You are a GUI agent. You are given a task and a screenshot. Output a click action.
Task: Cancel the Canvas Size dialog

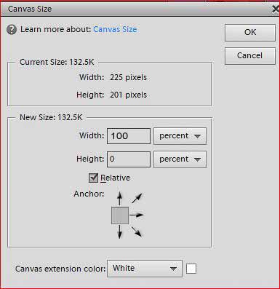(250, 55)
